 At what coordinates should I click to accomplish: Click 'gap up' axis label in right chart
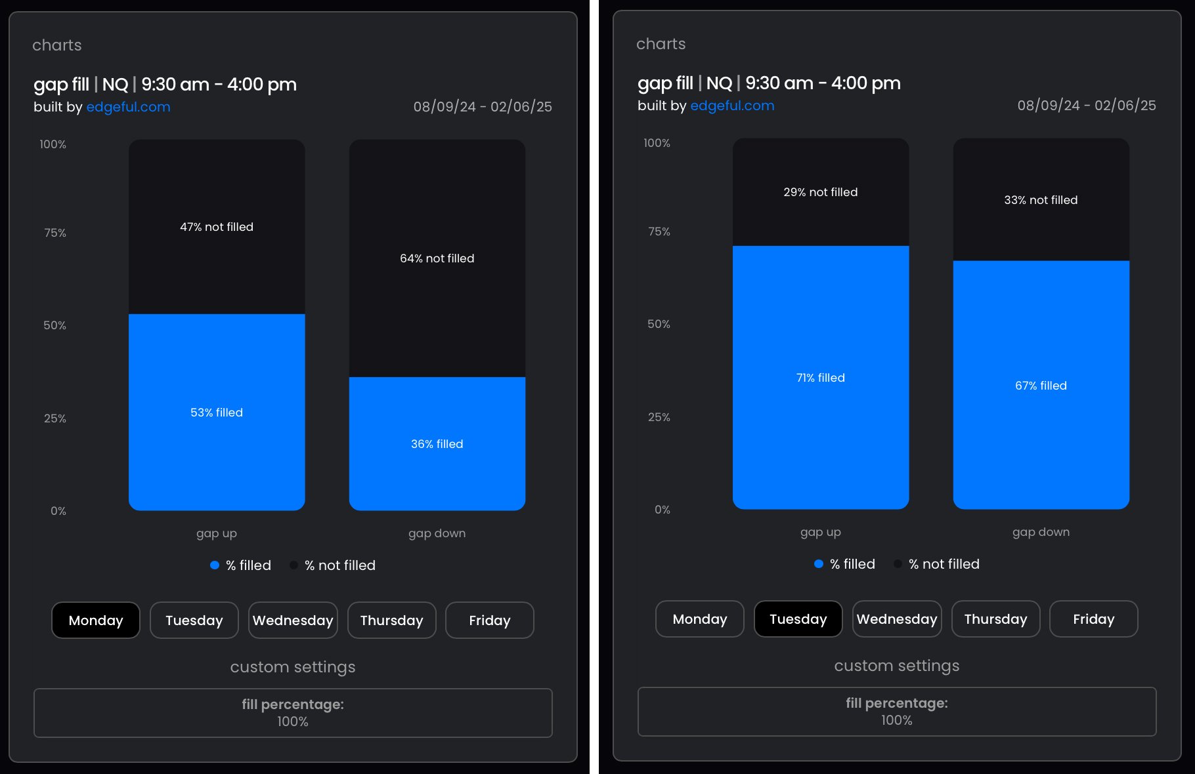[821, 532]
